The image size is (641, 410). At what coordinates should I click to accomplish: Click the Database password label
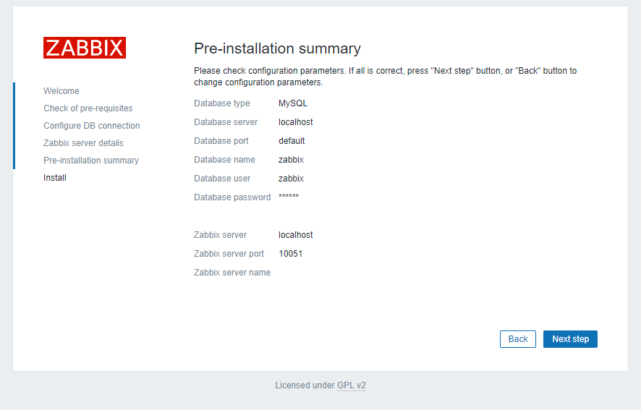tap(232, 197)
